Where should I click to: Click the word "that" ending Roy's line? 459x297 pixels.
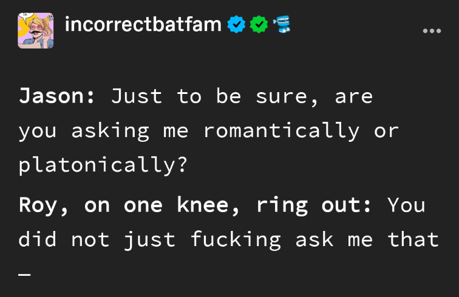coord(413,240)
